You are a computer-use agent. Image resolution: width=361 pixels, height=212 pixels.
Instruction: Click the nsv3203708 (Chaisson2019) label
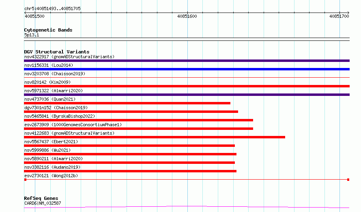55,74
